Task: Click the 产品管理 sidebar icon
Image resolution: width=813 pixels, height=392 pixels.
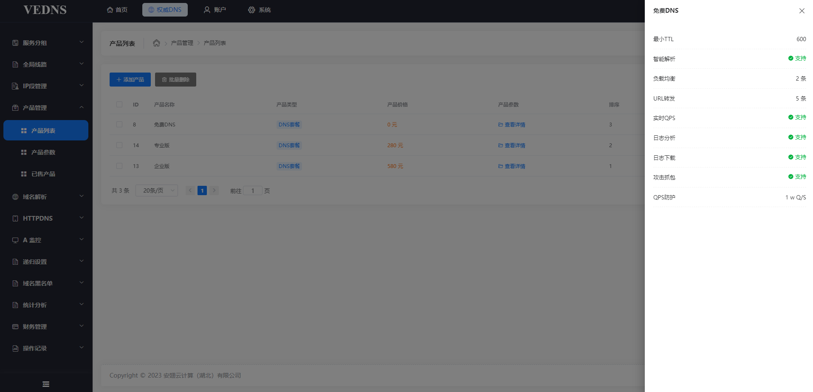Action: coord(15,108)
